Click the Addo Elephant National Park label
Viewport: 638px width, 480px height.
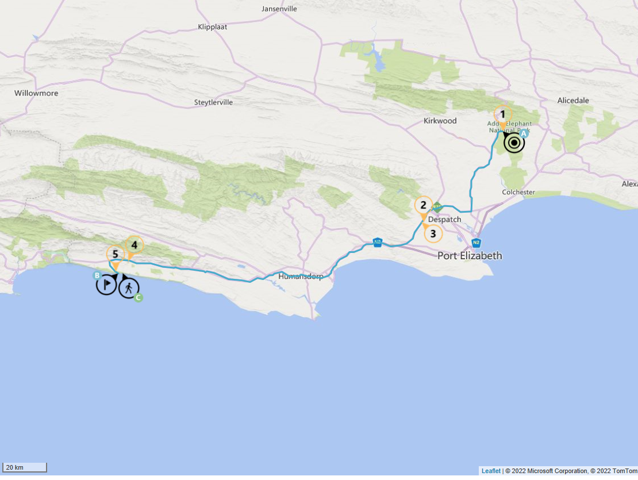coord(509,127)
